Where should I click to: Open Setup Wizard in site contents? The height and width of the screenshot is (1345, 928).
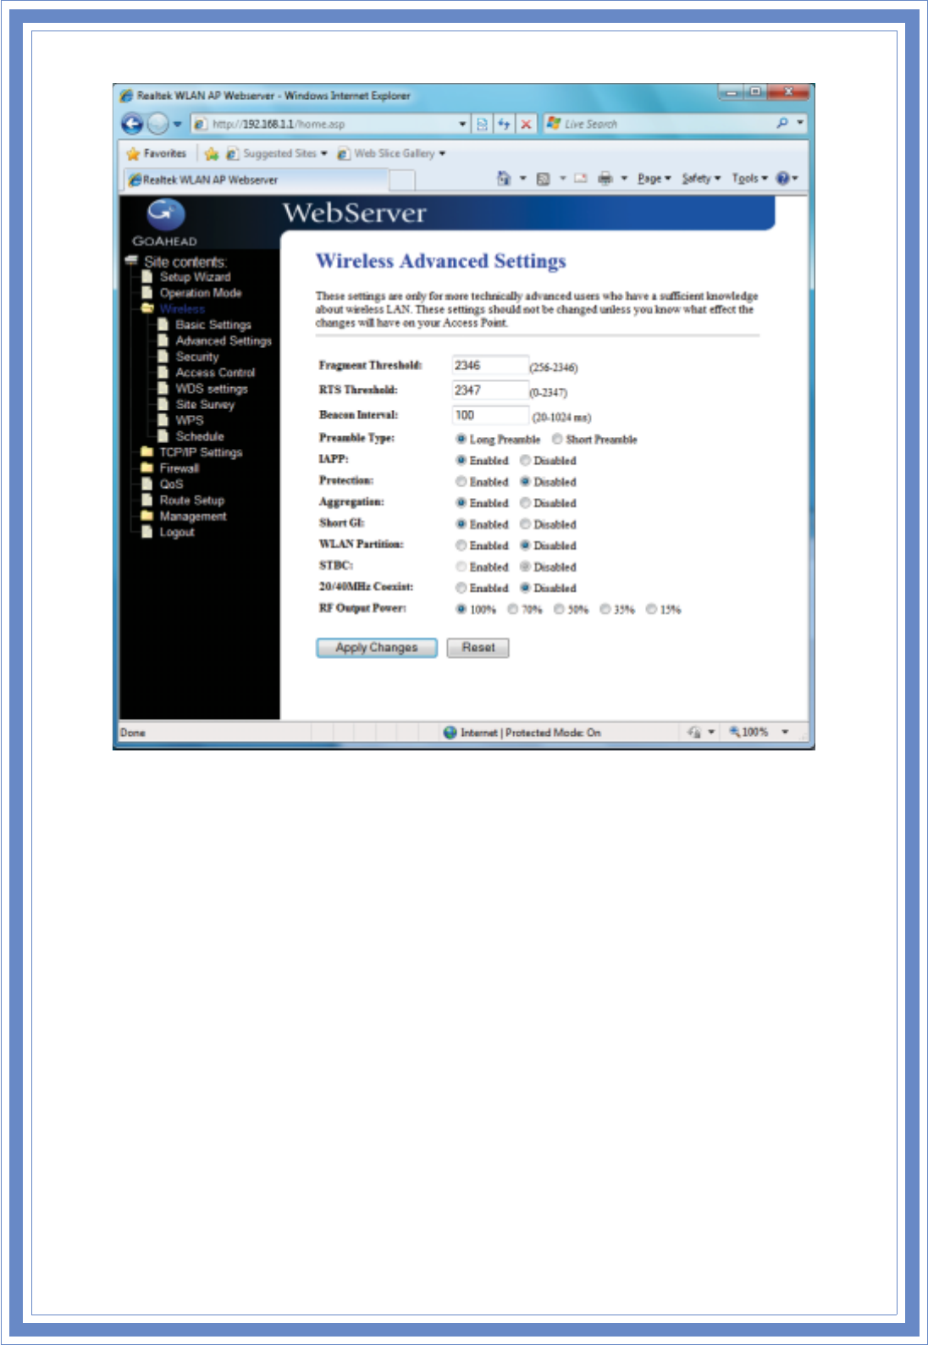(x=195, y=277)
